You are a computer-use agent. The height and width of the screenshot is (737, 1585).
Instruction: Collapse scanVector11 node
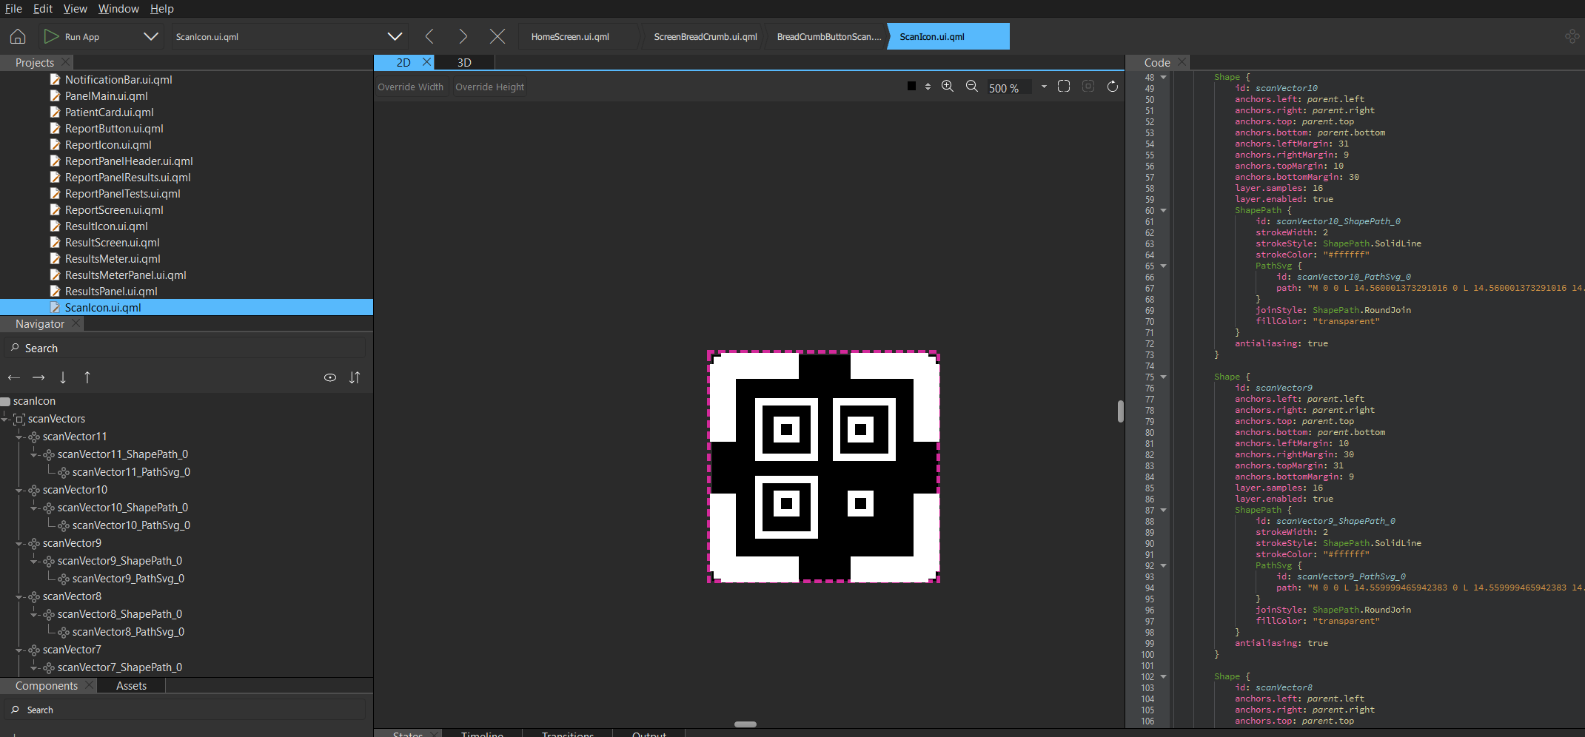pyautogui.click(x=20, y=437)
